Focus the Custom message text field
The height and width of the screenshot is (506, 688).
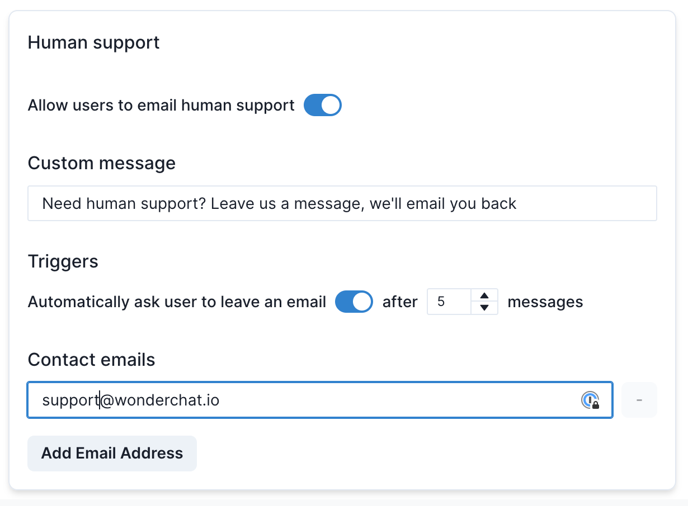click(x=342, y=203)
